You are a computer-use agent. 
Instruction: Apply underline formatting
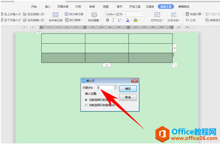pos(119,20)
